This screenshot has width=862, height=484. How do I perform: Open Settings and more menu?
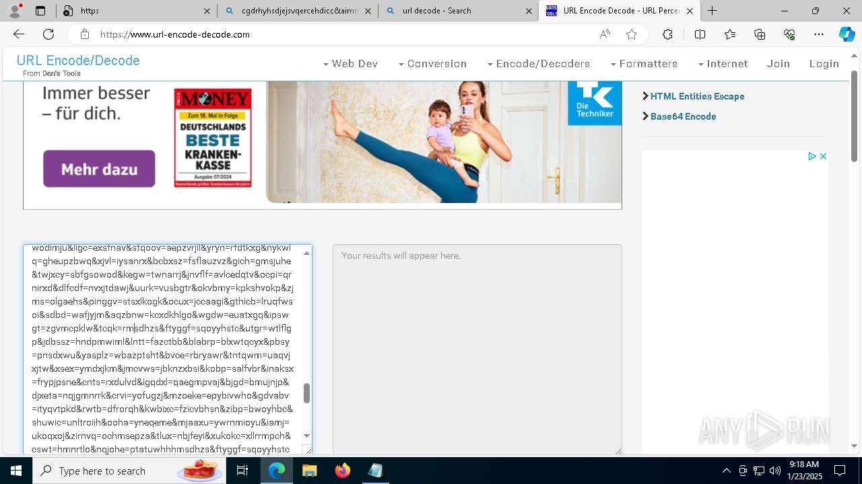click(x=819, y=34)
